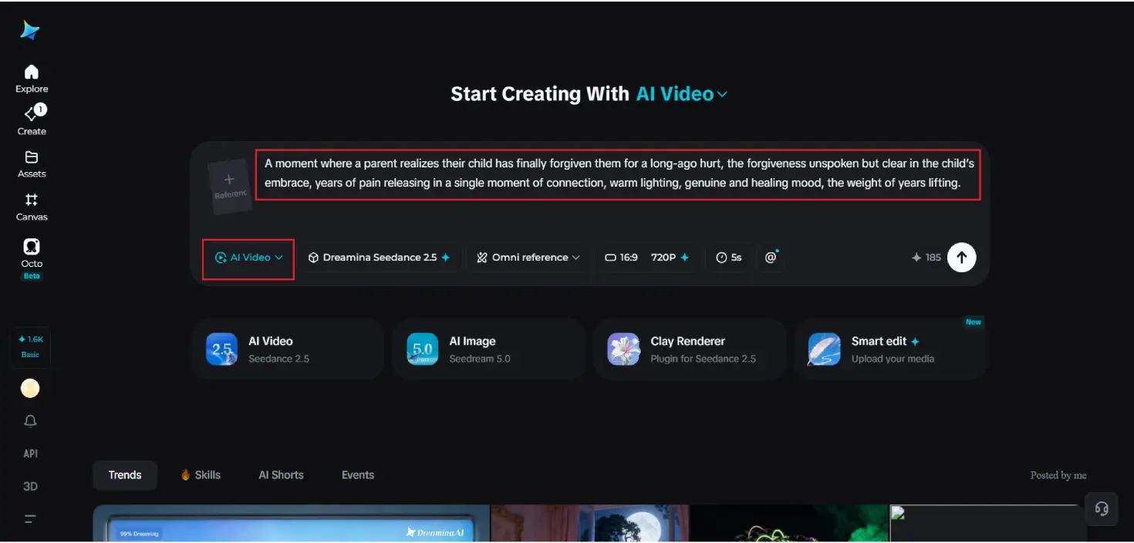Choose the Dreamina Seedance 2.5 model
This screenshot has height=543, width=1134.
tap(379, 258)
